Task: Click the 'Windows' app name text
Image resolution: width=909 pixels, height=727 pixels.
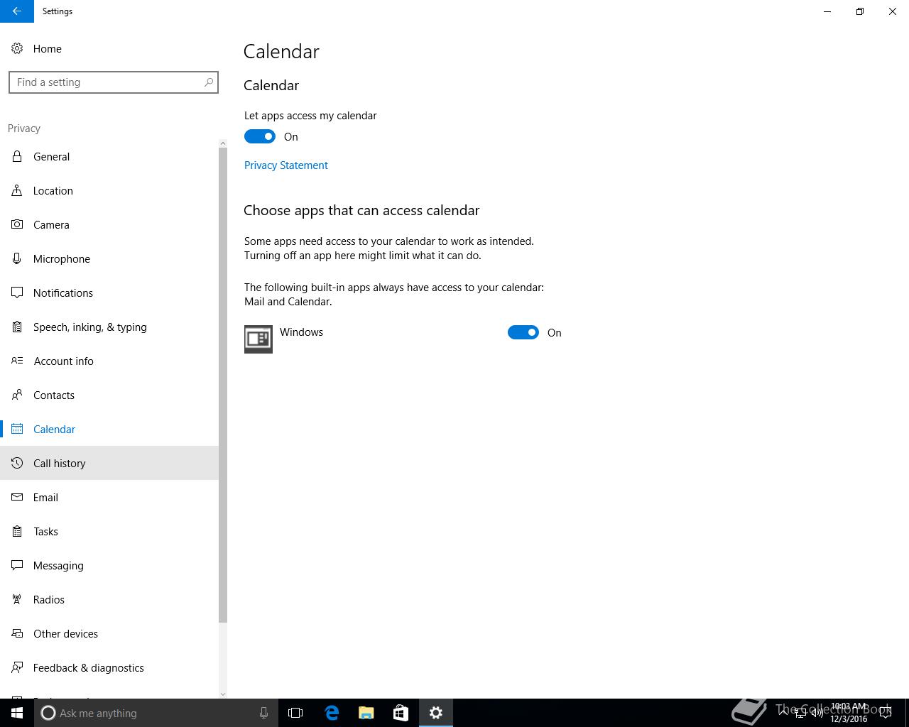Action: (301, 332)
